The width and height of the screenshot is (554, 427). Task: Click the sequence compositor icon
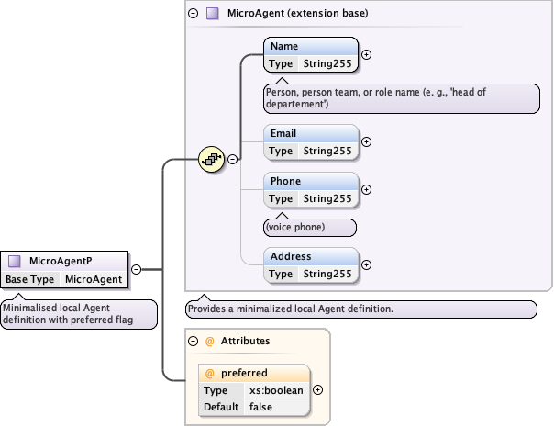(x=212, y=159)
